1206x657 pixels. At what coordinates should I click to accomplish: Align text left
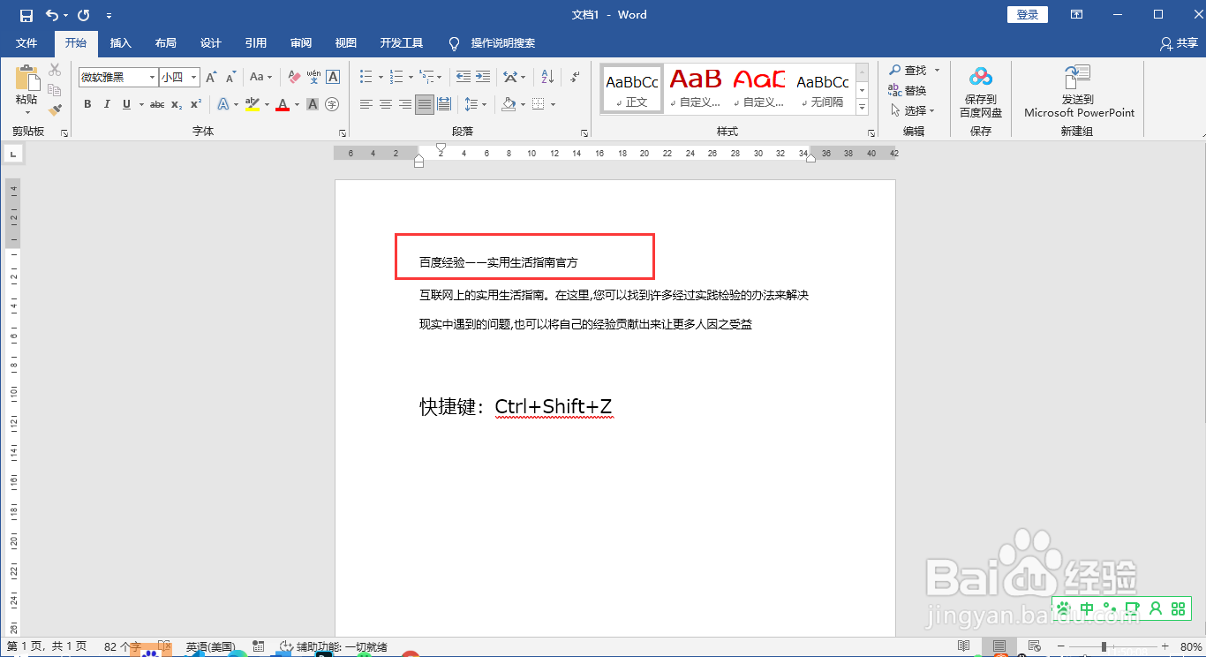pos(366,104)
